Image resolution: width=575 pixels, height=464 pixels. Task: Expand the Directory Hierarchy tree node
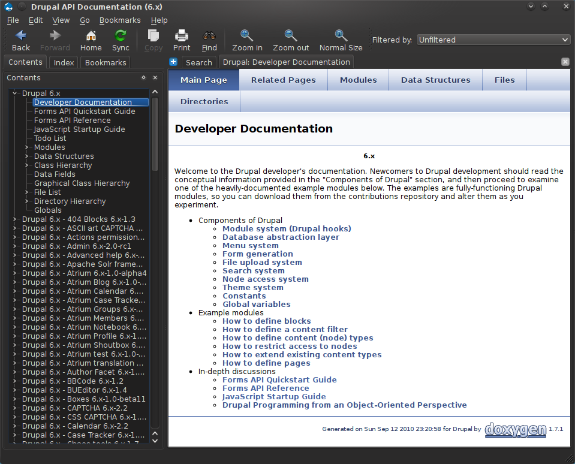coord(27,201)
